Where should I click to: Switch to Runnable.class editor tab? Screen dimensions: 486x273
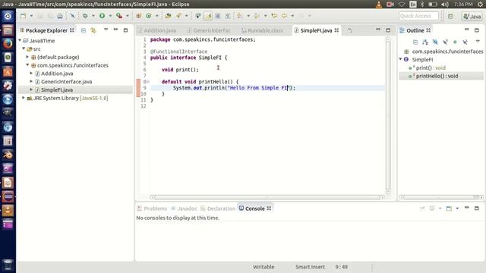point(262,30)
